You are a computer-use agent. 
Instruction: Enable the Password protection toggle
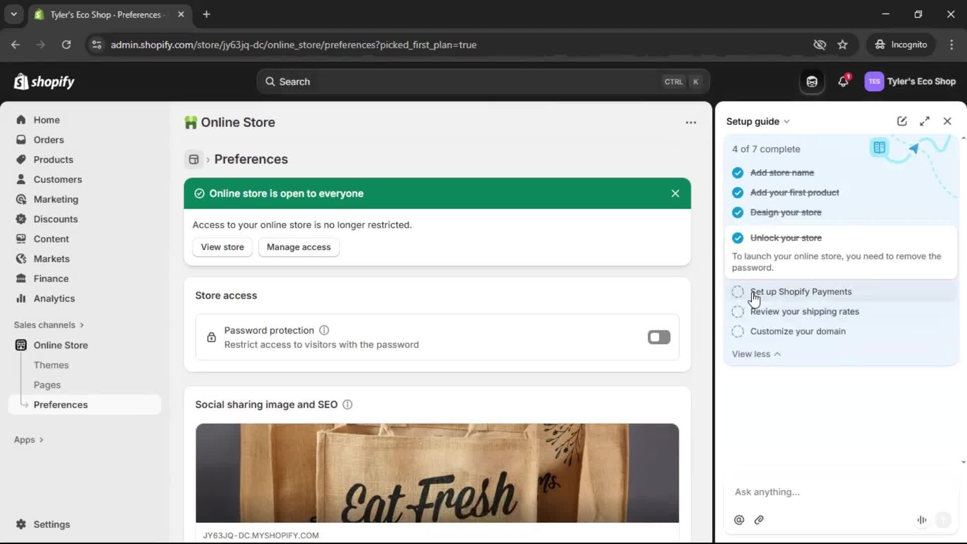[x=659, y=337]
